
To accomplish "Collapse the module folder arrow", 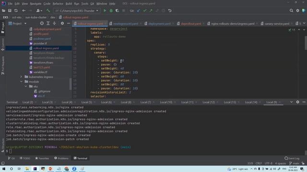I will [x=21, y=82].
